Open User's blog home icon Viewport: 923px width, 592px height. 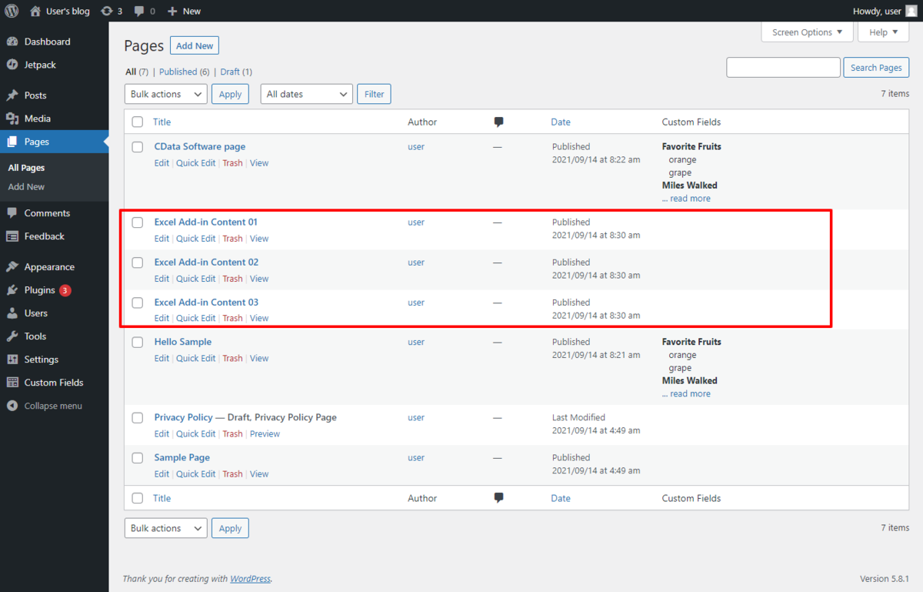(35, 11)
